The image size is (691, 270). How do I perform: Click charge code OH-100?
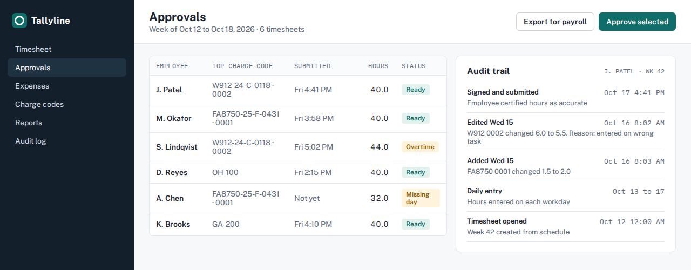click(x=225, y=172)
